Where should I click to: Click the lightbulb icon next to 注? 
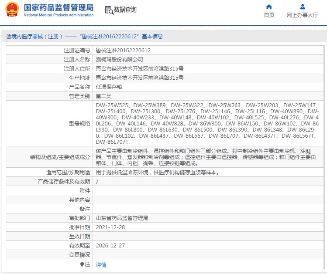tap(82, 264)
